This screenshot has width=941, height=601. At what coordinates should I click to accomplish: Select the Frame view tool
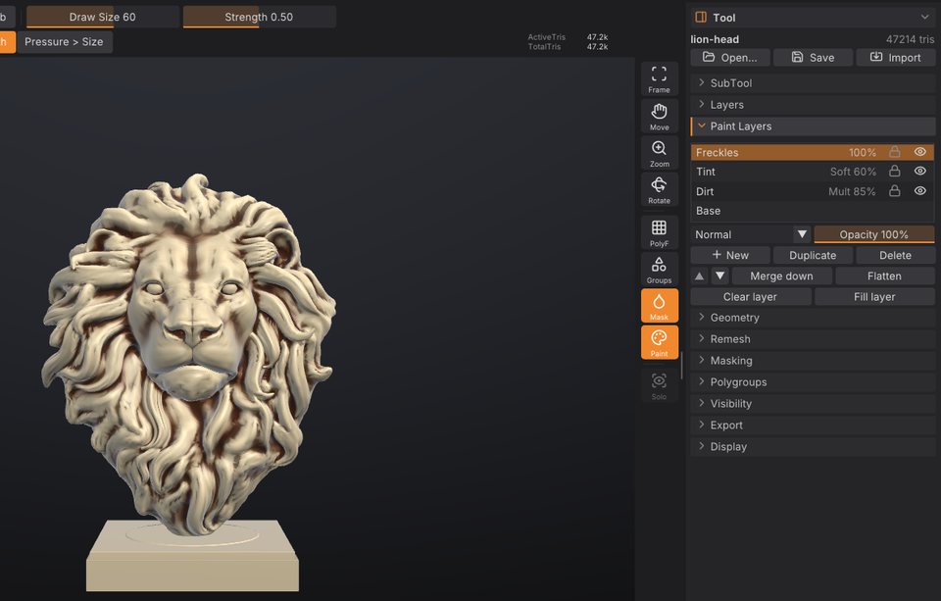coord(659,78)
